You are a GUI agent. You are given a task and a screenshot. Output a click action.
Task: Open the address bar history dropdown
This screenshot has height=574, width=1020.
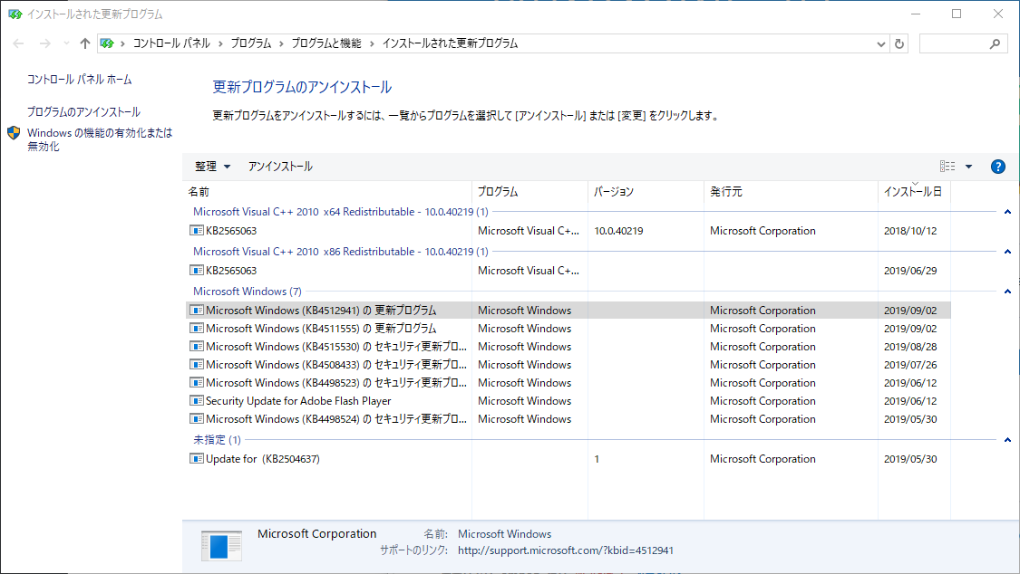point(880,44)
